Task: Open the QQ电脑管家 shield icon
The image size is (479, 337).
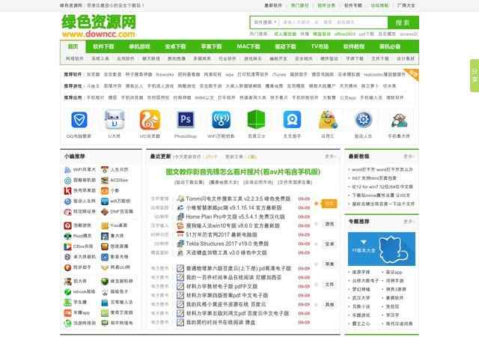Action: pyautogui.click(x=79, y=120)
